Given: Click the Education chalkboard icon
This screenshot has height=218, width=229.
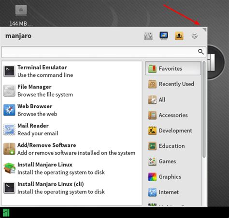Looking at the screenshot, I should click(152, 146).
